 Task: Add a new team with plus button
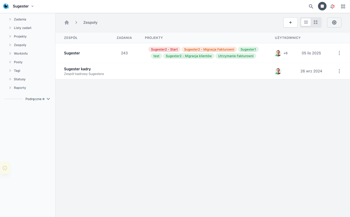pos(290,22)
